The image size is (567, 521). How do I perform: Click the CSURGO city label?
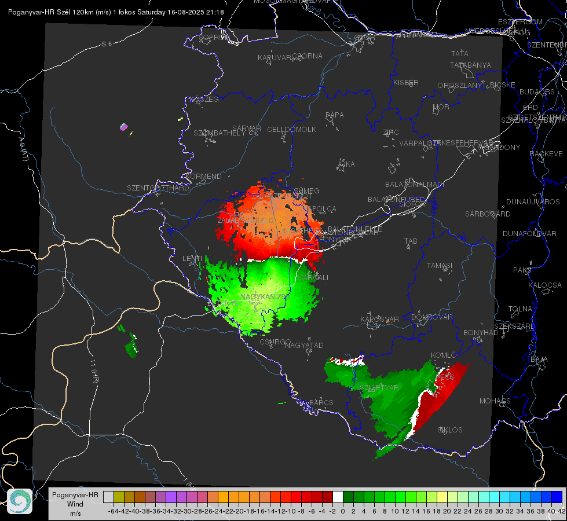pos(275,342)
